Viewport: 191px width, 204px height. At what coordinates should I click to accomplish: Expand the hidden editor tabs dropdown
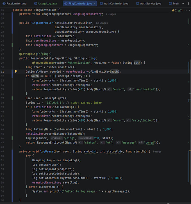183,4
